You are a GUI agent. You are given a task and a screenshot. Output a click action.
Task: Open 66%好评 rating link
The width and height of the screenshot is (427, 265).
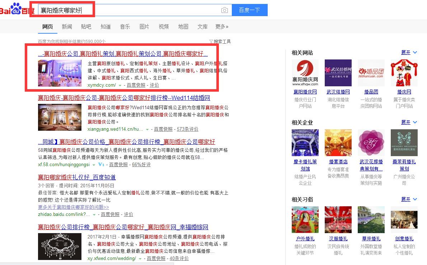(141, 165)
